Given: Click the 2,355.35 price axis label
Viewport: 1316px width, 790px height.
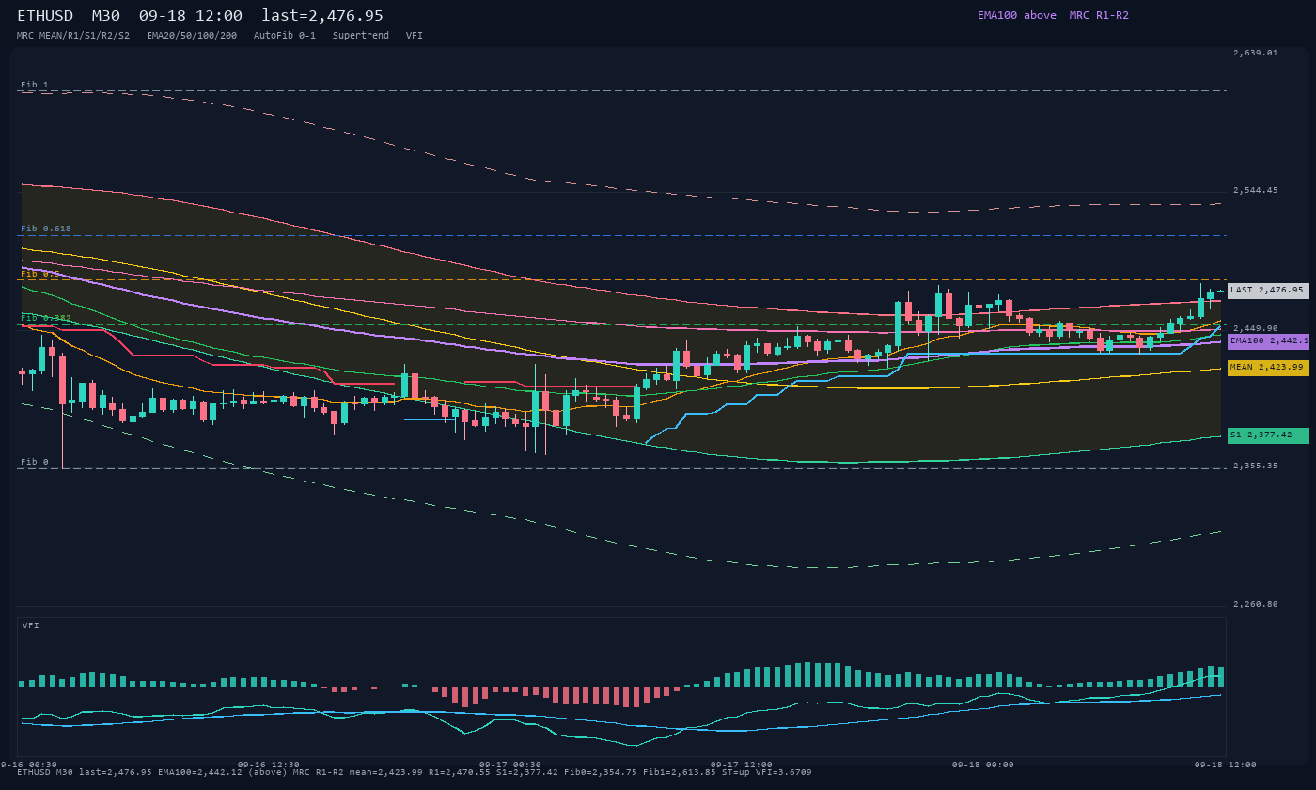Looking at the screenshot, I should click(x=1256, y=466).
